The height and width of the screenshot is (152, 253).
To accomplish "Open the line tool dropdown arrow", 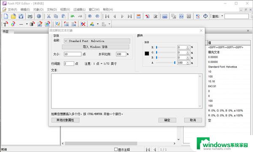I will tap(27, 24).
